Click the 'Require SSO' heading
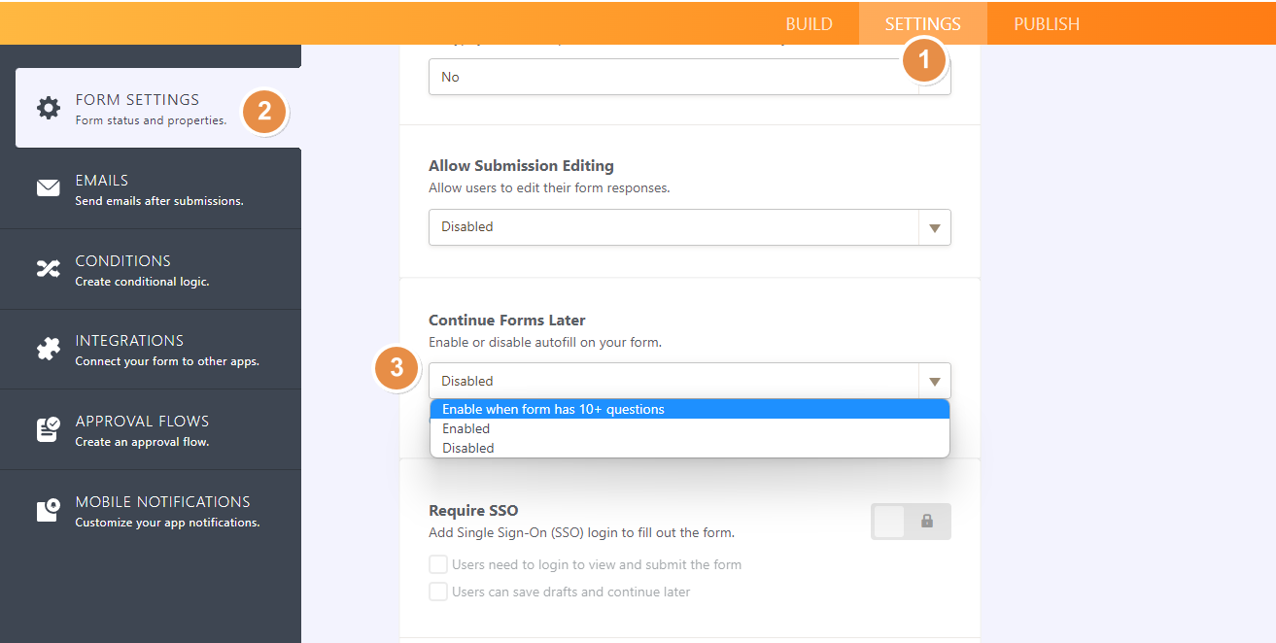1276x643 pixels. click(473, 511)
